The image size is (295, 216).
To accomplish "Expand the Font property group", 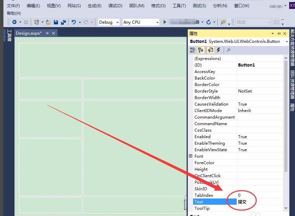I will tap(191, 156).
